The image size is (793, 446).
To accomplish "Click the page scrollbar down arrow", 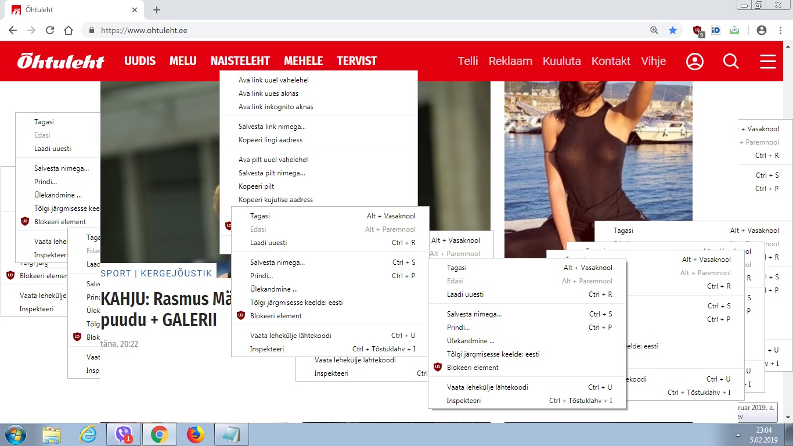I will pyautogui.click(x=788, y=417).
